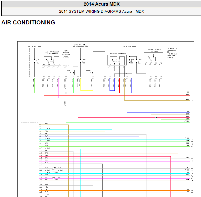This screenshot has width=201, height=197.
Task: Select the "FUSE 26 7.5A" label
Action: (x=84, y=61)
